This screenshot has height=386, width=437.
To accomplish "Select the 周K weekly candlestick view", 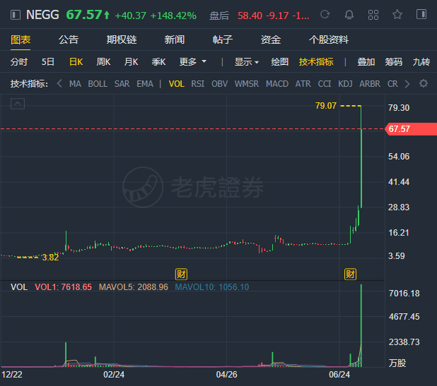I will (x=103, y=61).
